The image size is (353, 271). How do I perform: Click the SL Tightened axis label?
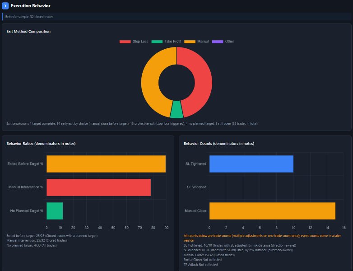tap(195, 164)
